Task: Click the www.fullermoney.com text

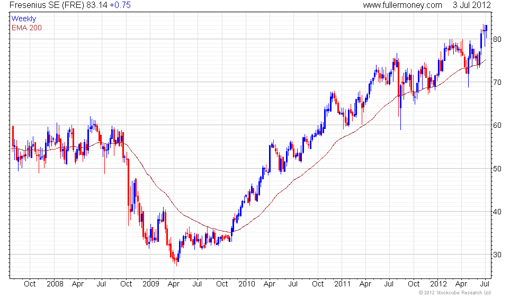Action: (402, 5)
